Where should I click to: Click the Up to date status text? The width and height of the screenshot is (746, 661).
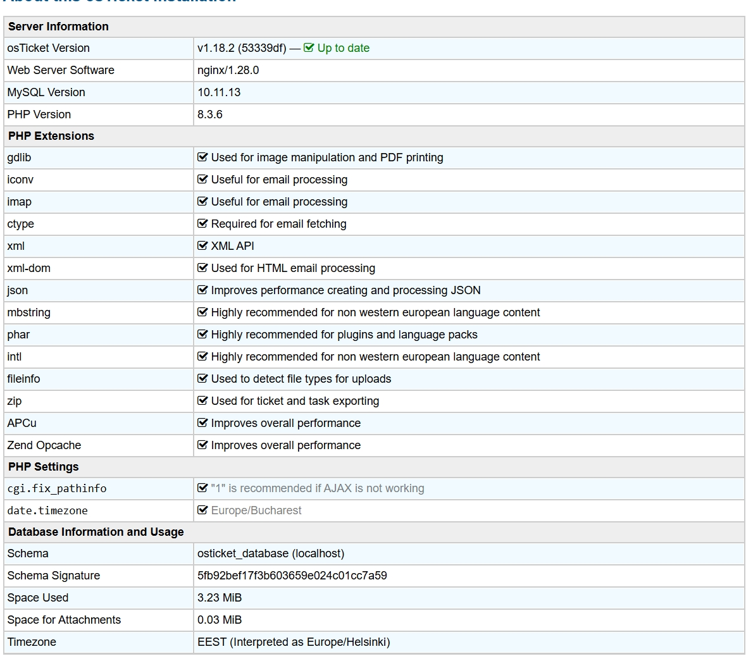[x=343, y=48]
